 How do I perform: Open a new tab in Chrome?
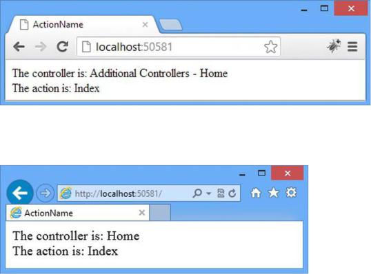[170, 25]
